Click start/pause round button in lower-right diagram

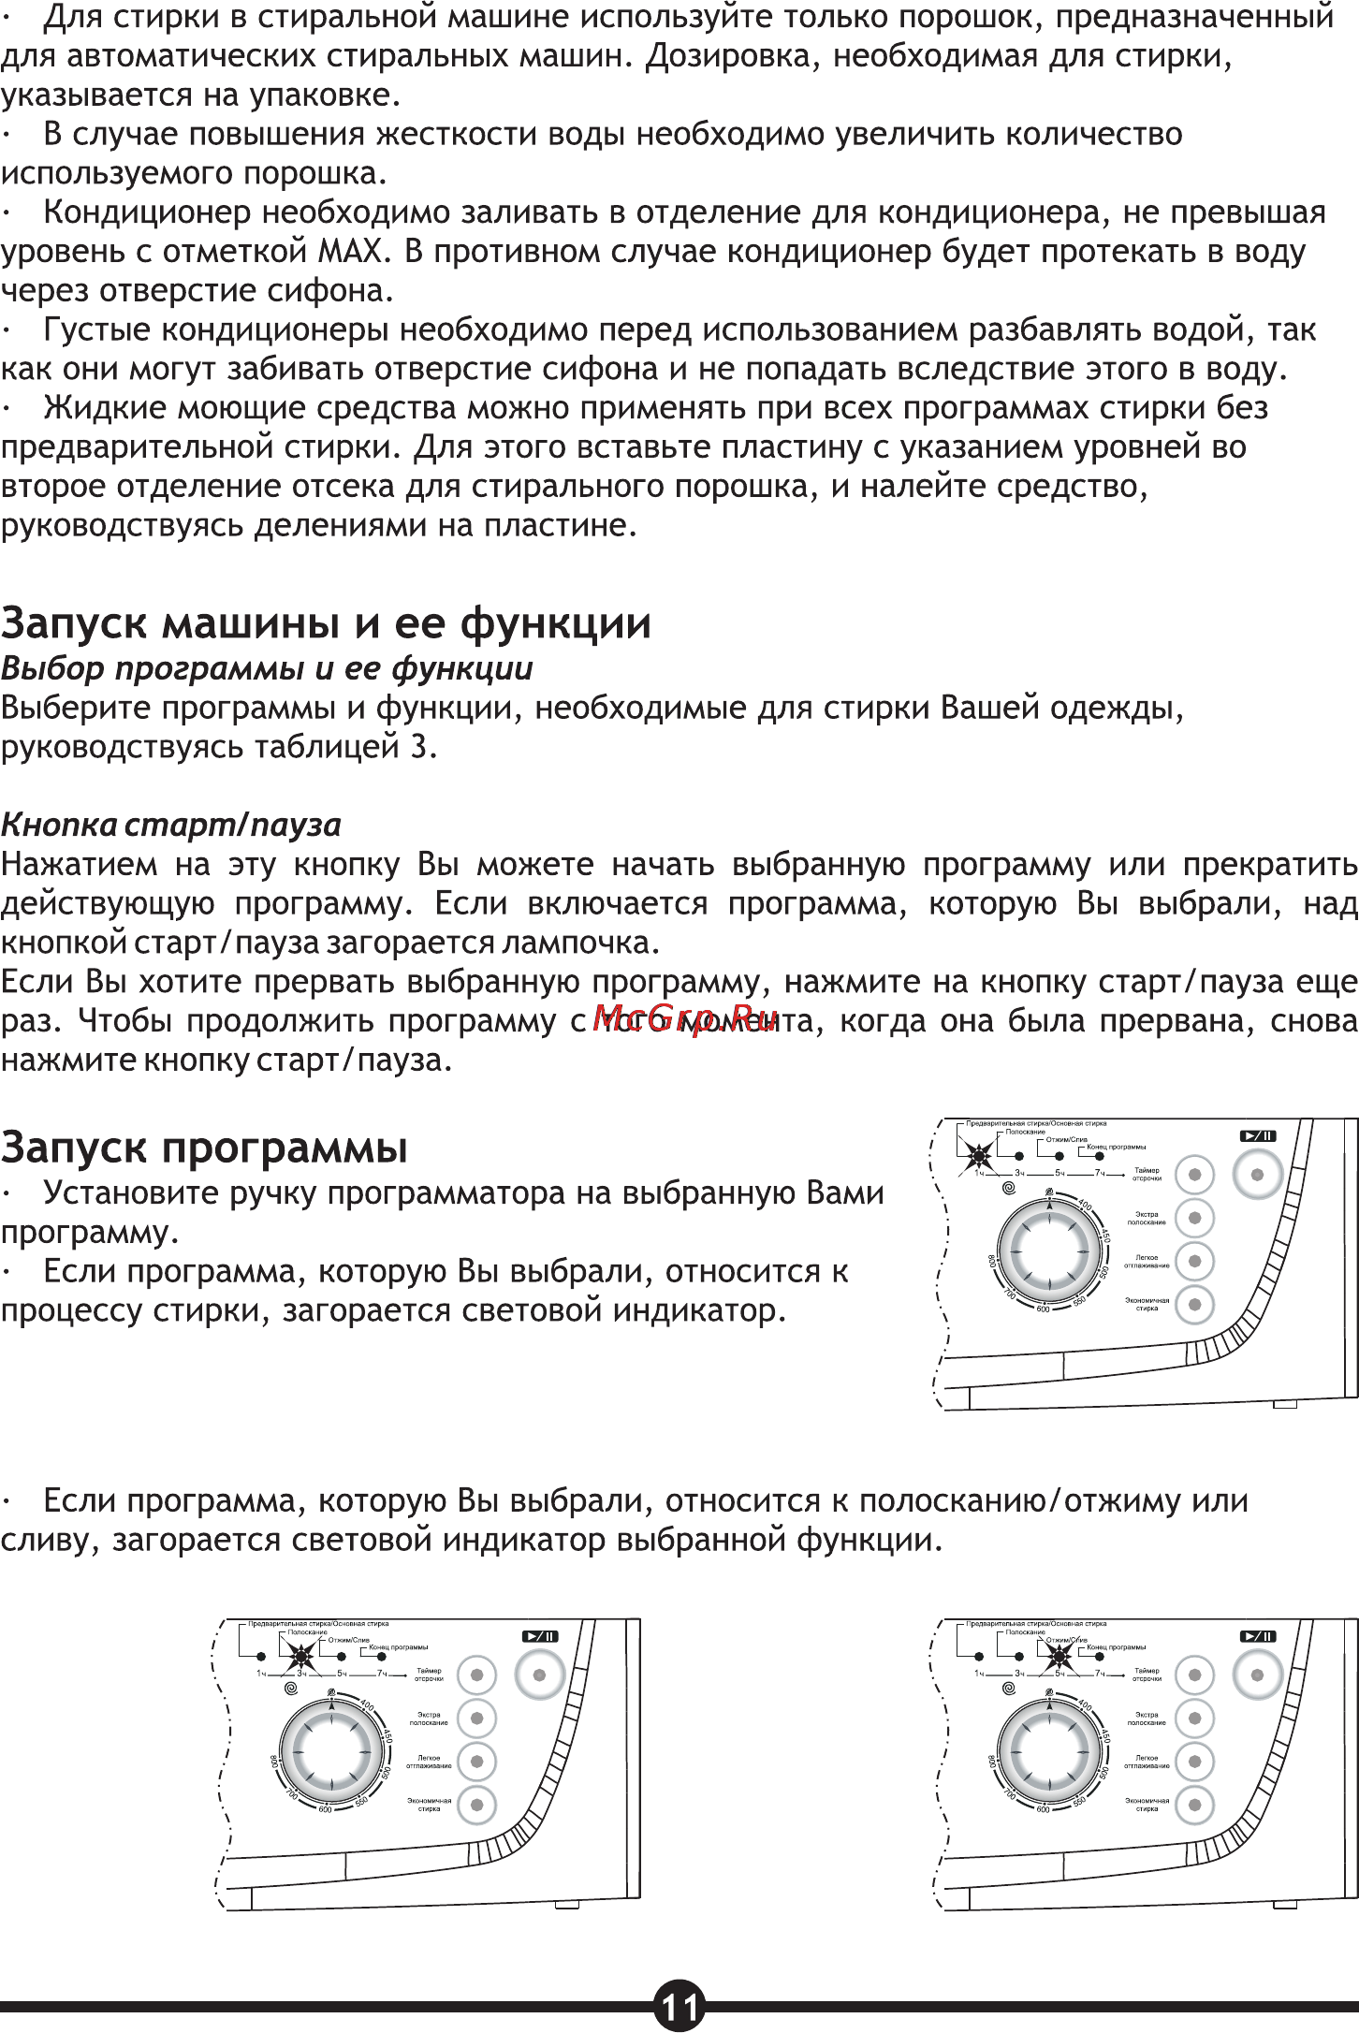[1257, 1675]
